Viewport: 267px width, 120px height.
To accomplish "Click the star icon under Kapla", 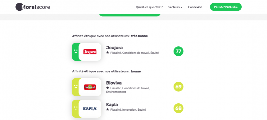I will 107,110.
